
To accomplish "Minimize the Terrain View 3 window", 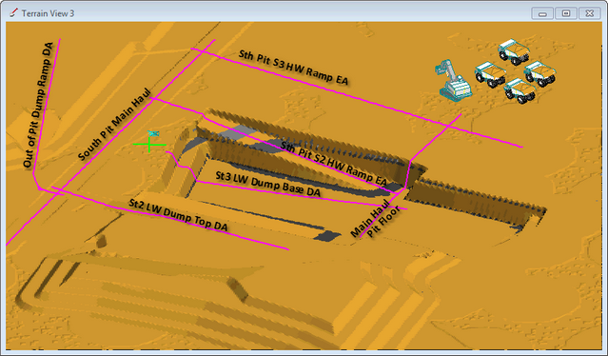I will 542,13.
